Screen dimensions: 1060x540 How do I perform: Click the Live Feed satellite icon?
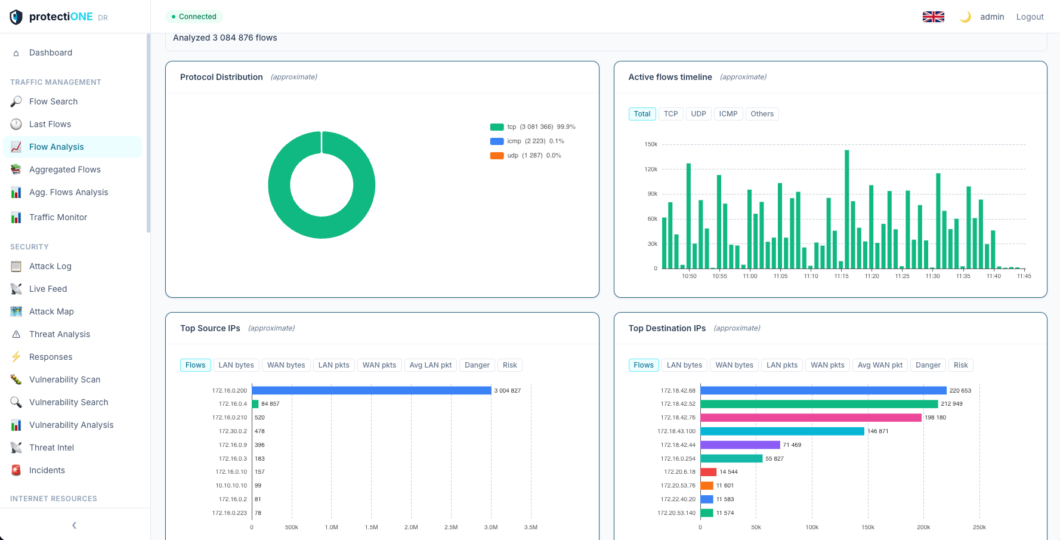pyautogui.click(x=16, y=289)
